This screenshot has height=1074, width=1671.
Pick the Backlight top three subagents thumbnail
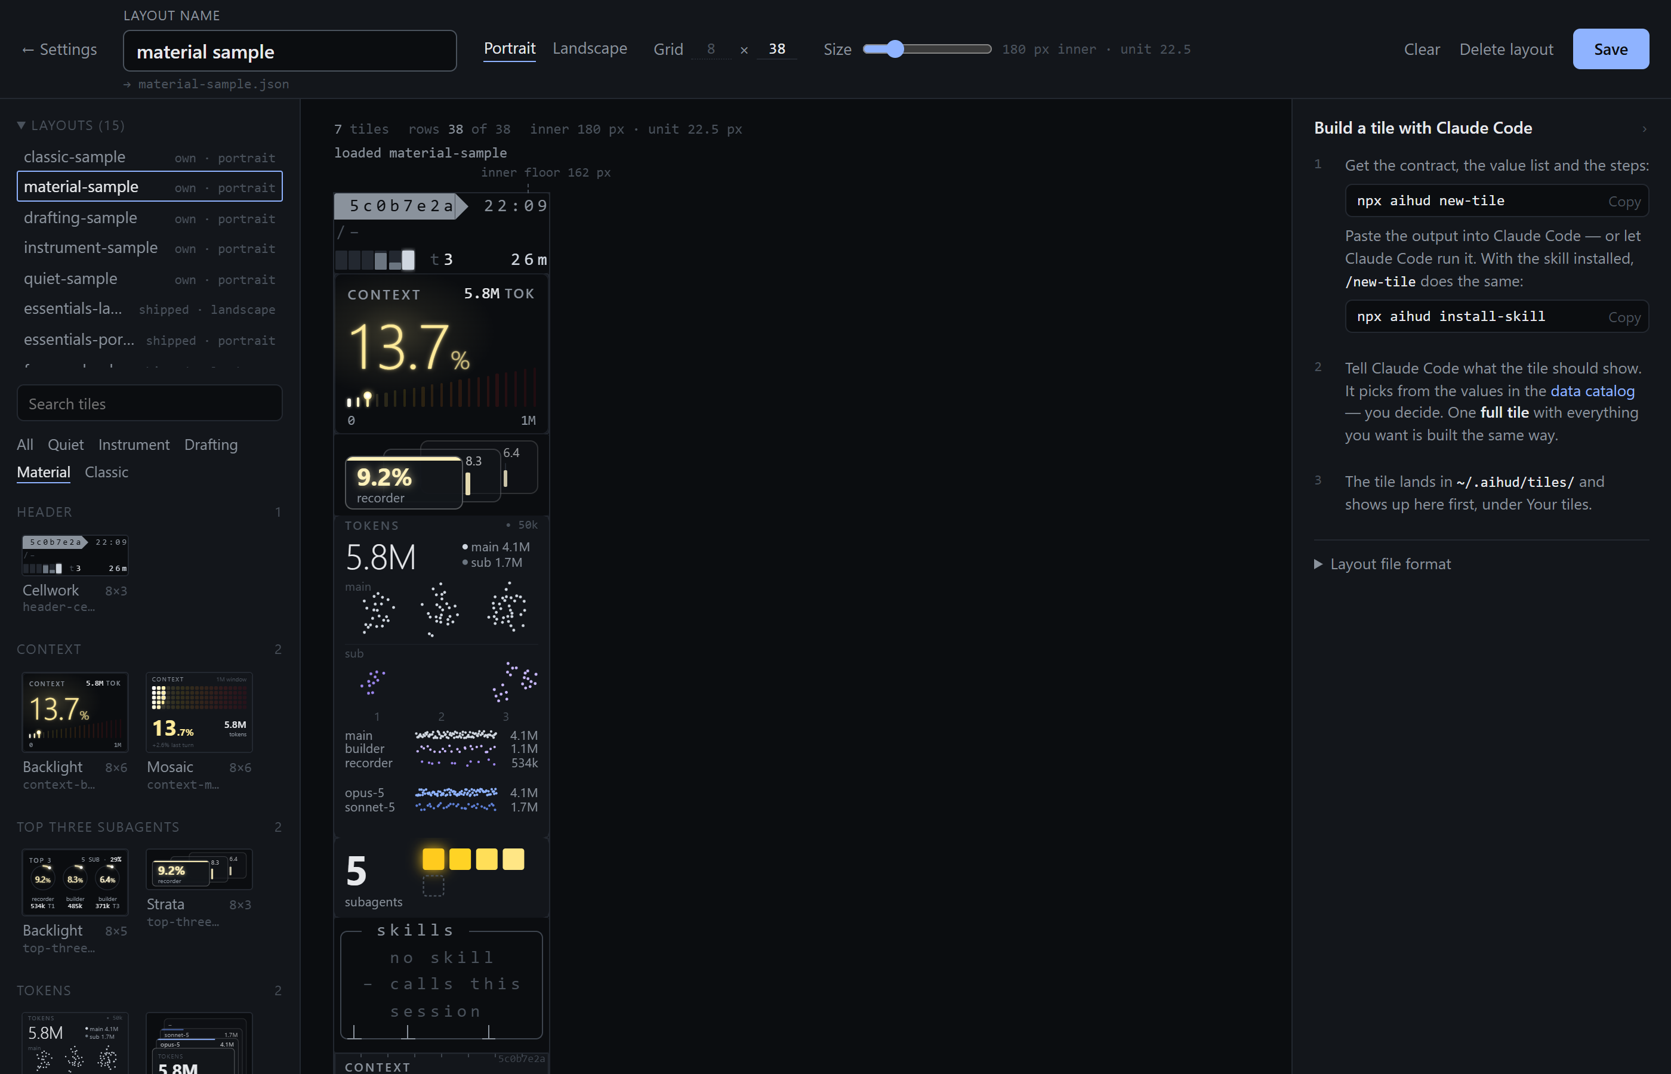click(75, 881)
